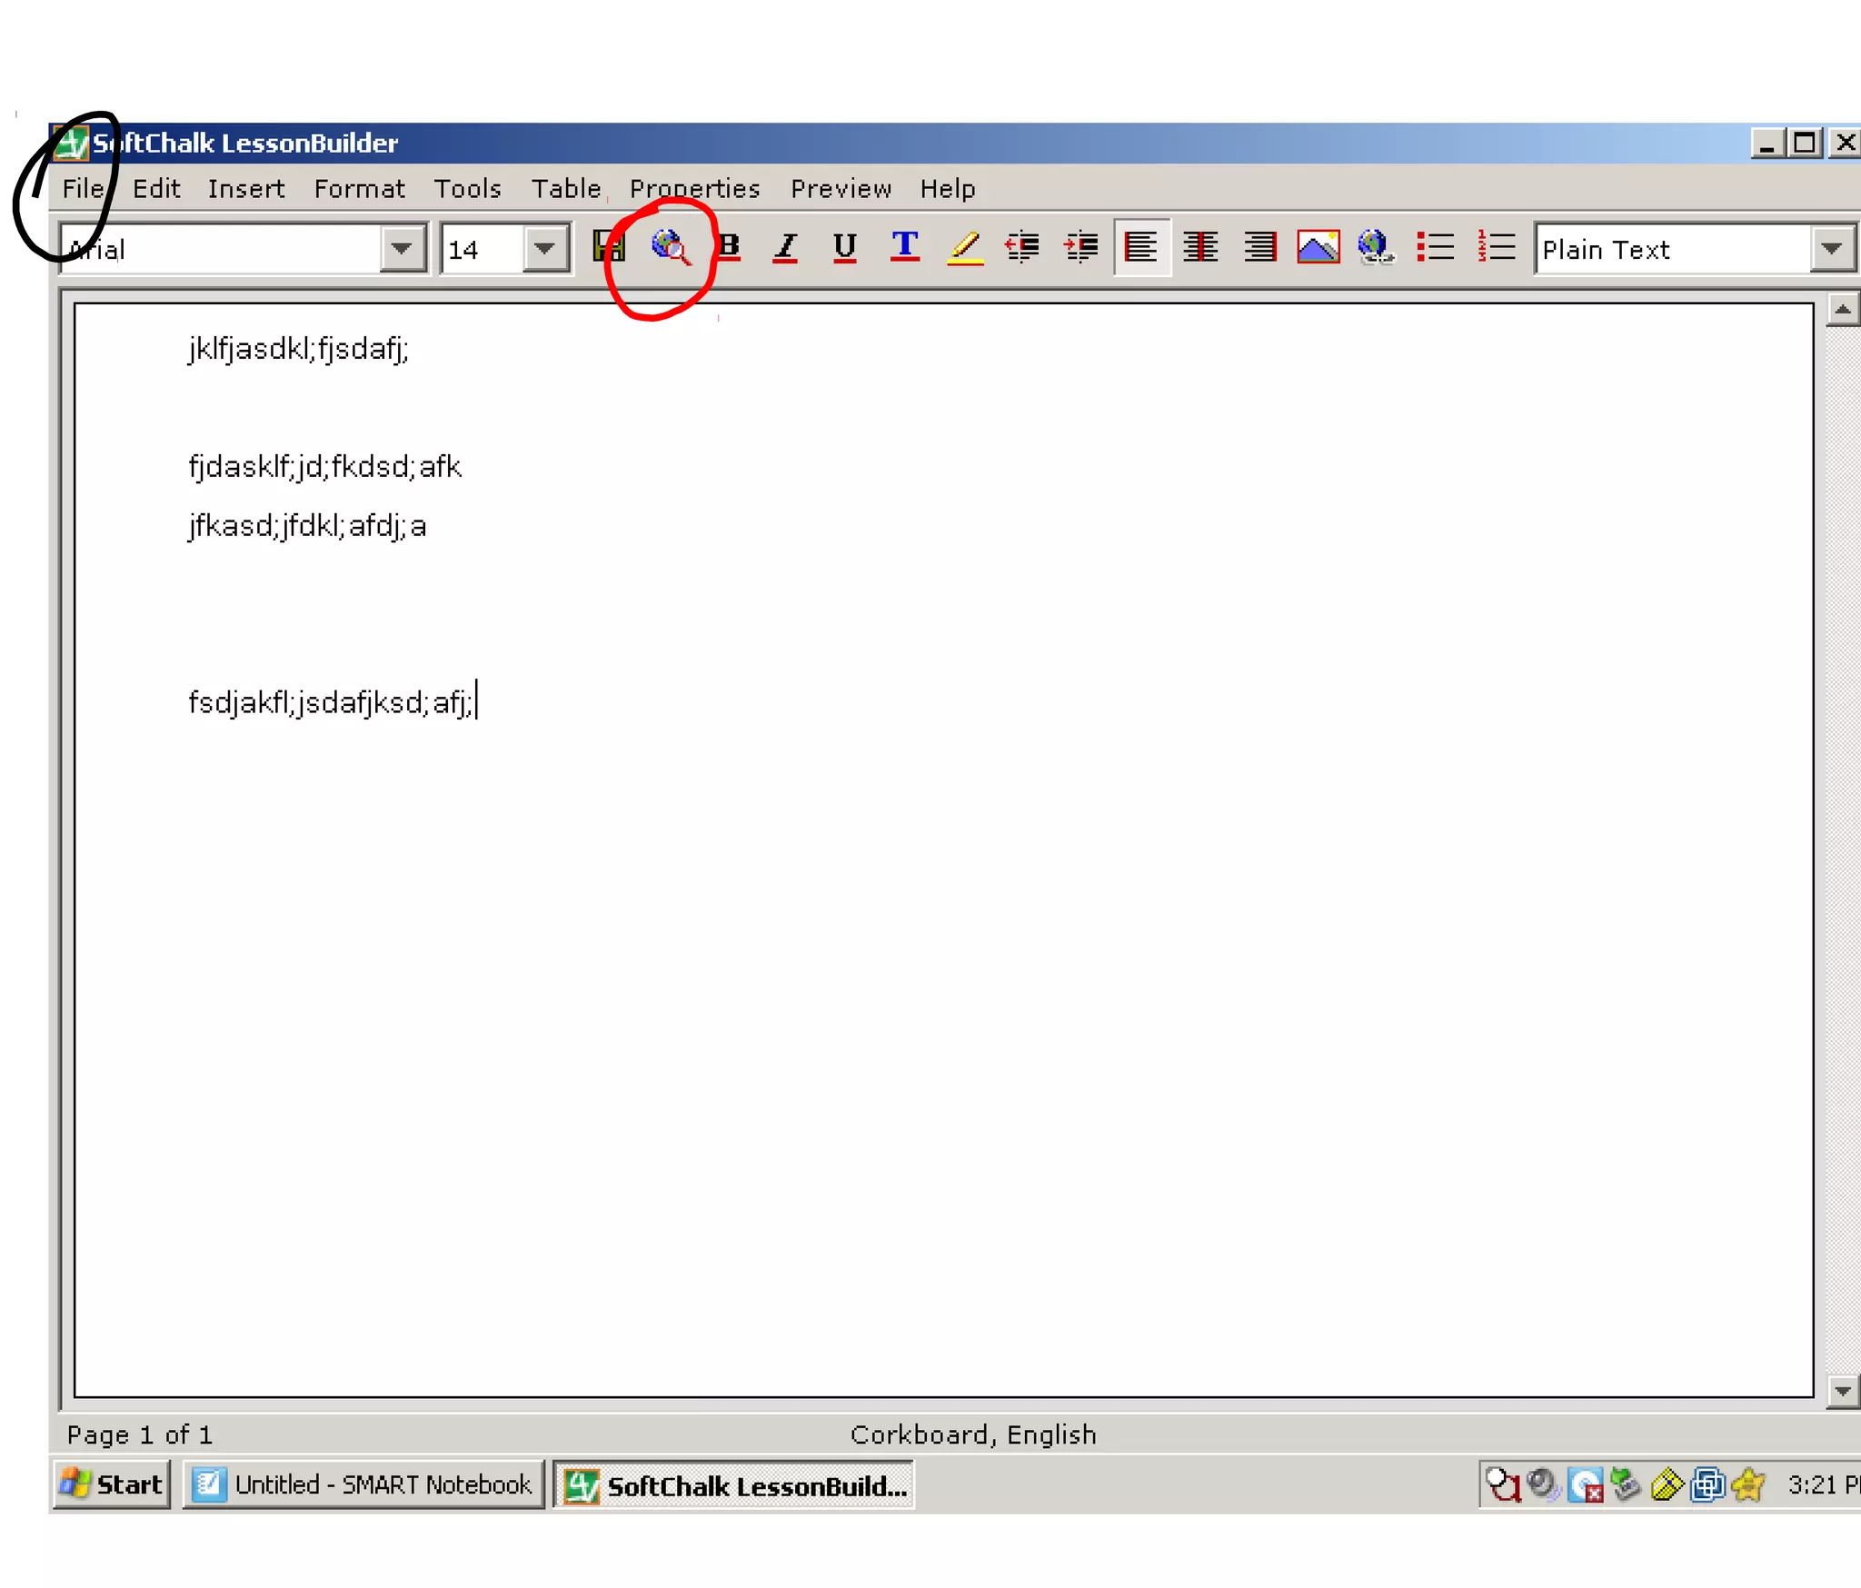
Task: Click the bulleted list icon
Action: pos(1436,247)
